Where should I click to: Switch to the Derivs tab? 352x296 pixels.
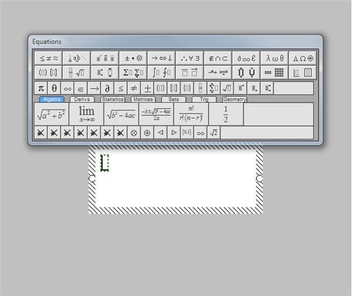(x=82, y=99)
